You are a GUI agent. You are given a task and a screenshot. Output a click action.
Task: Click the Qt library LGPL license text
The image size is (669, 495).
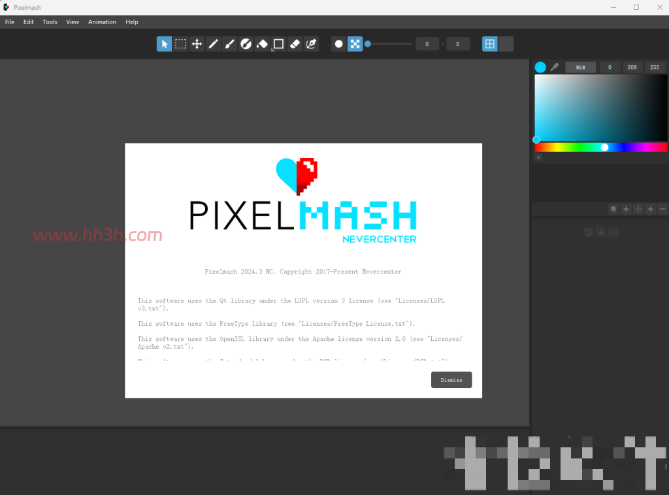(x=291, y=304)
